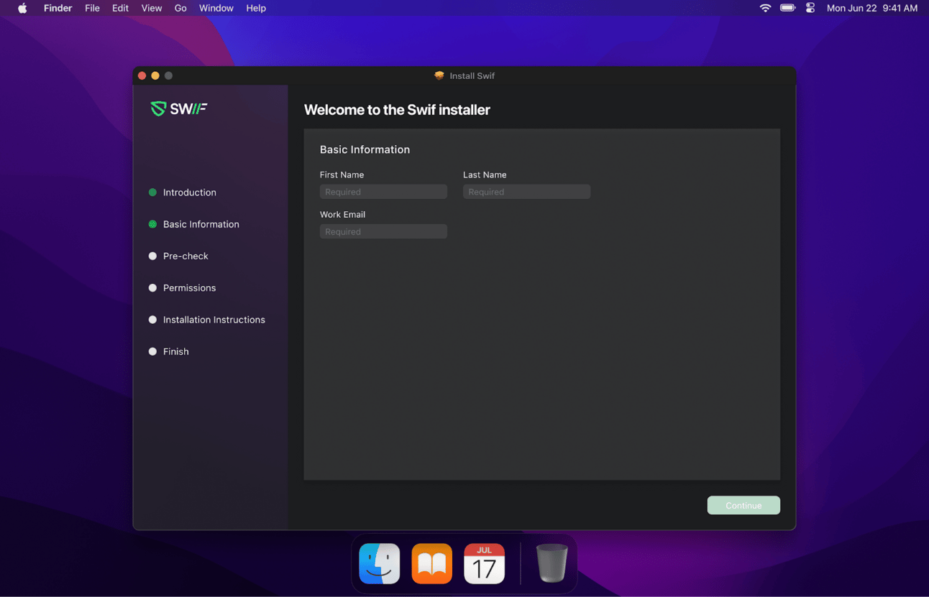Launch Books app from the Dock

[x=431, y=563]
